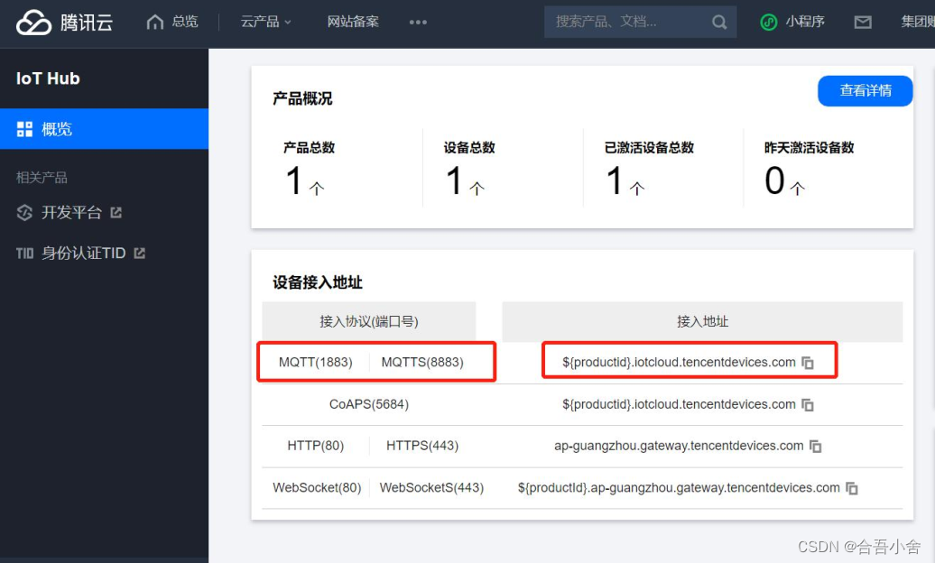Expand the 云产品 dropdown menu
The height and width of the screenshot is (563, 935).
pyautogui.click(x=266, y=22)
